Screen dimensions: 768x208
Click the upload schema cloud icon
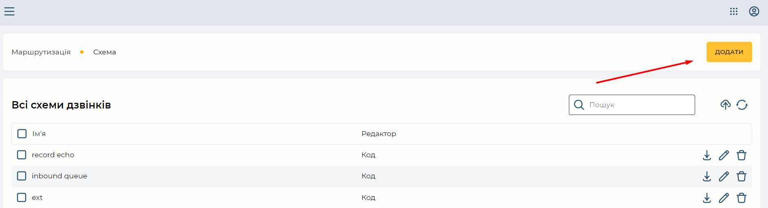tap(726, 105)
